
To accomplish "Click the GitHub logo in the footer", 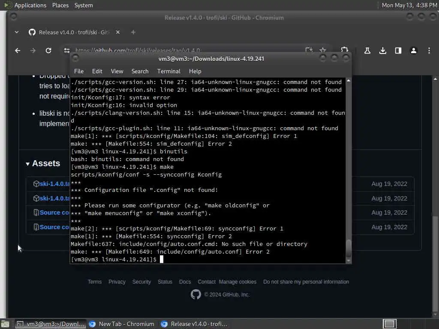I will click(195, 294).
